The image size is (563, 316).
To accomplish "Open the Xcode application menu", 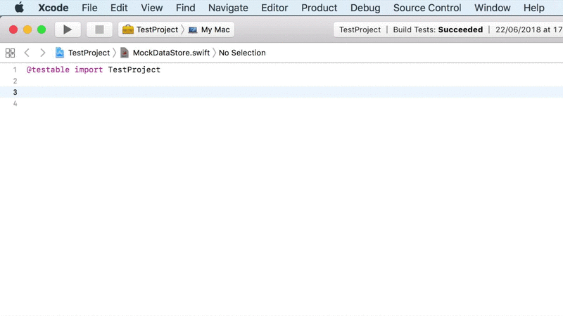I will 53,8.
